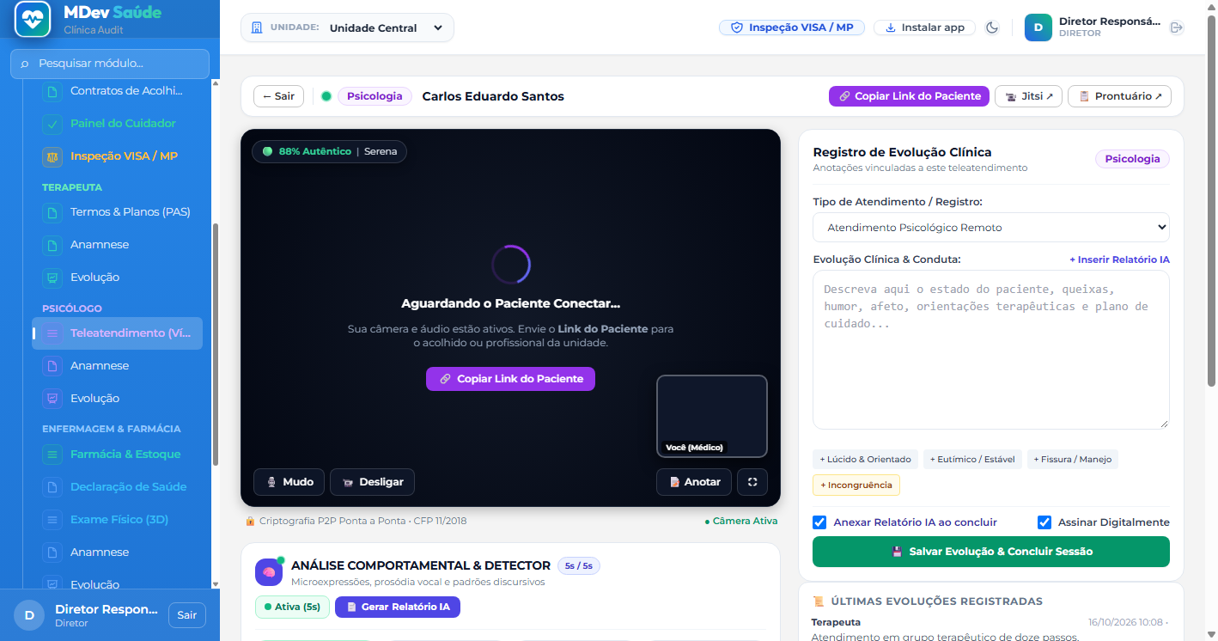Image resolution: width=1218 pixels, height=641 pixels.
Task: Click Copiar Link do Paciente in header
Action: click(x=909, y=96)
